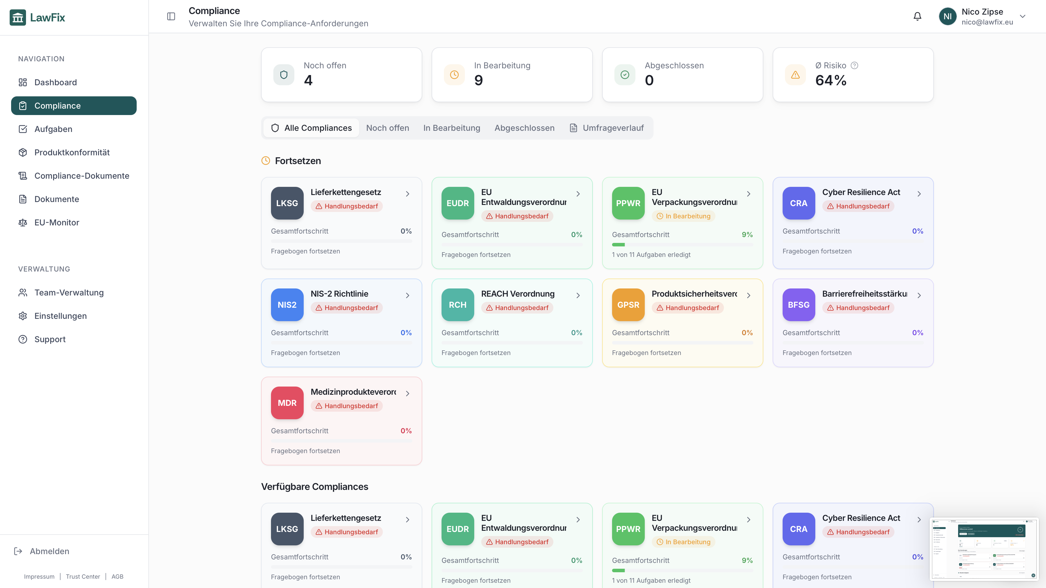Click the EUDR badge under Fortsetzen
The height and width of the screenshot is (588, 1046).
(458, 203)
